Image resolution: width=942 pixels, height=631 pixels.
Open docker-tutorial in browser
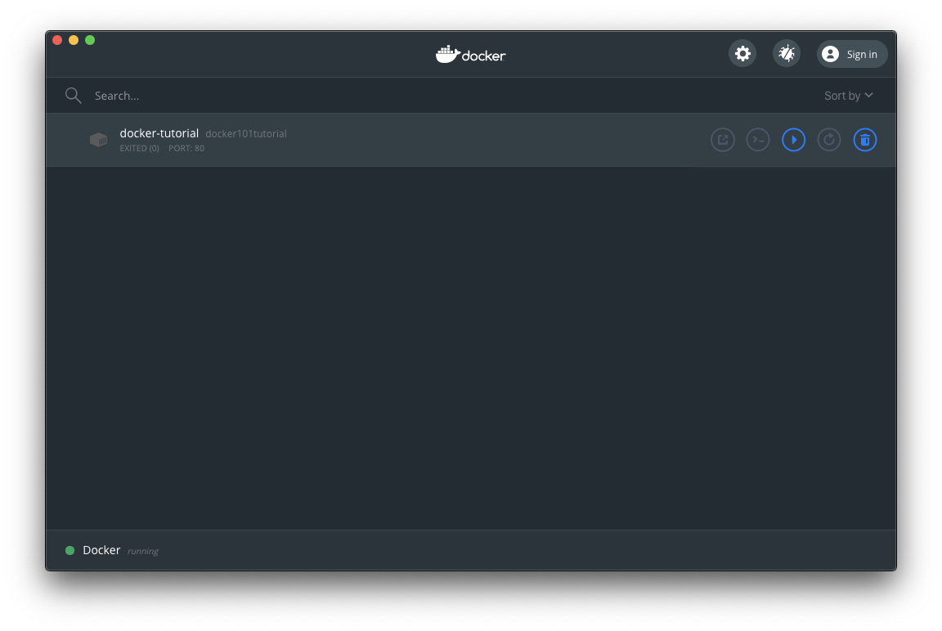pyautogui.click(x=723, y=140)
